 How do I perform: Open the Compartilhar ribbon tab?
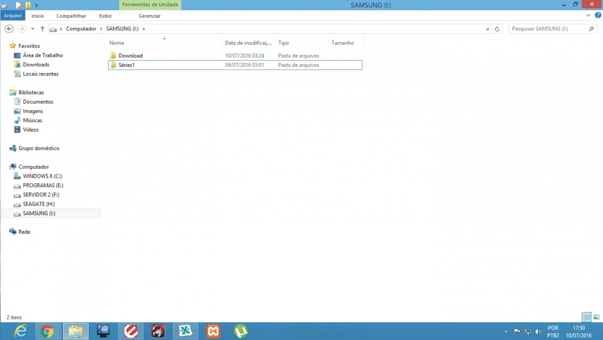[x=71, y=16]
